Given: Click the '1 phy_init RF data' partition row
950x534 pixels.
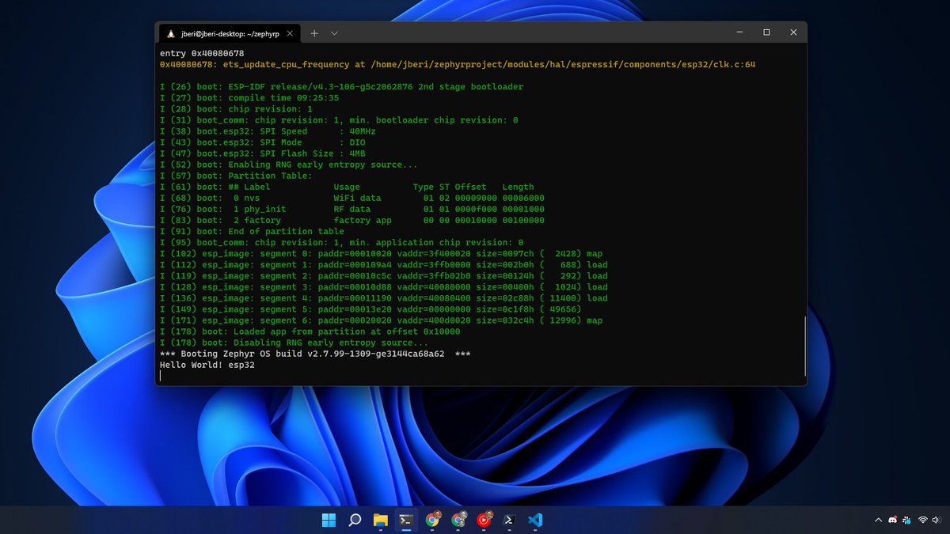Looking at the screenshot, I should point(351,209).
